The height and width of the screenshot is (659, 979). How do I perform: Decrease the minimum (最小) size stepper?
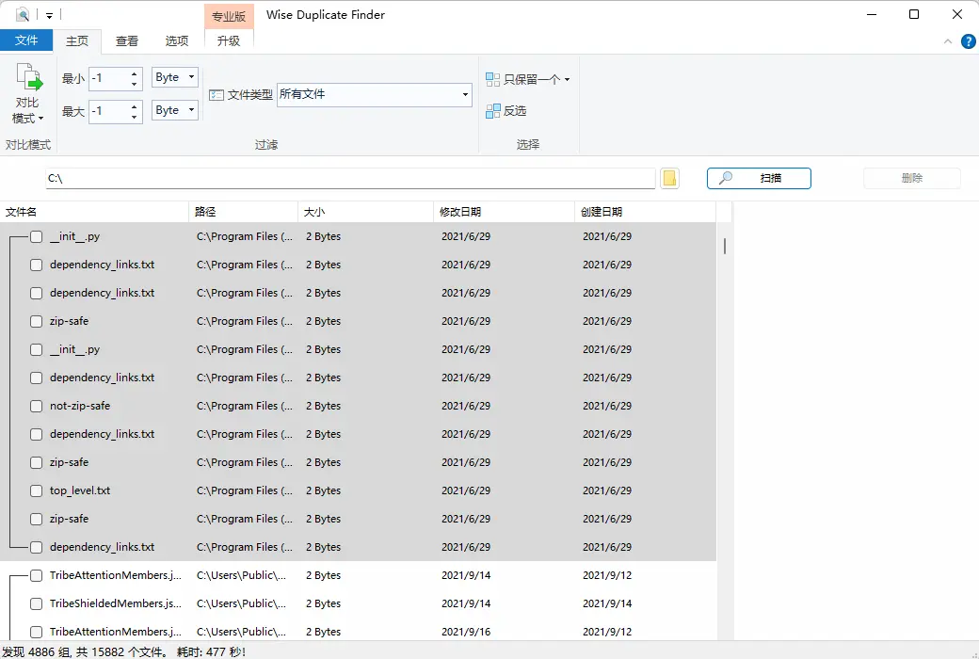pyautogui.click(x=134, y=84)
